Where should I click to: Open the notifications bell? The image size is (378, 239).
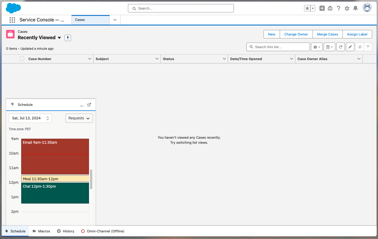click(x=355, y=8)
